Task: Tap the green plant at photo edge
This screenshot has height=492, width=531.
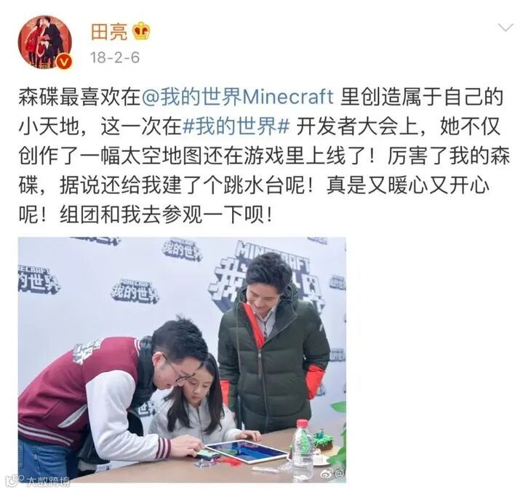Action: 338,437
